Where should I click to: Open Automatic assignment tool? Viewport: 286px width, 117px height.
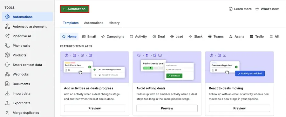pos(27,26)
